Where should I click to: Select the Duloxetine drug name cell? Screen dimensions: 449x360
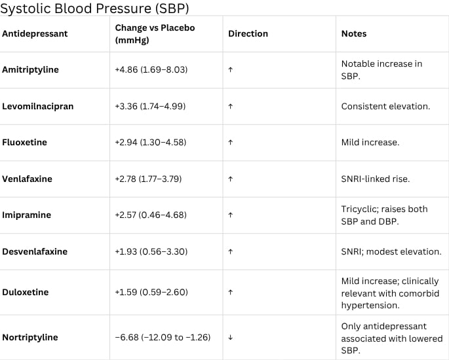[25, 292]
